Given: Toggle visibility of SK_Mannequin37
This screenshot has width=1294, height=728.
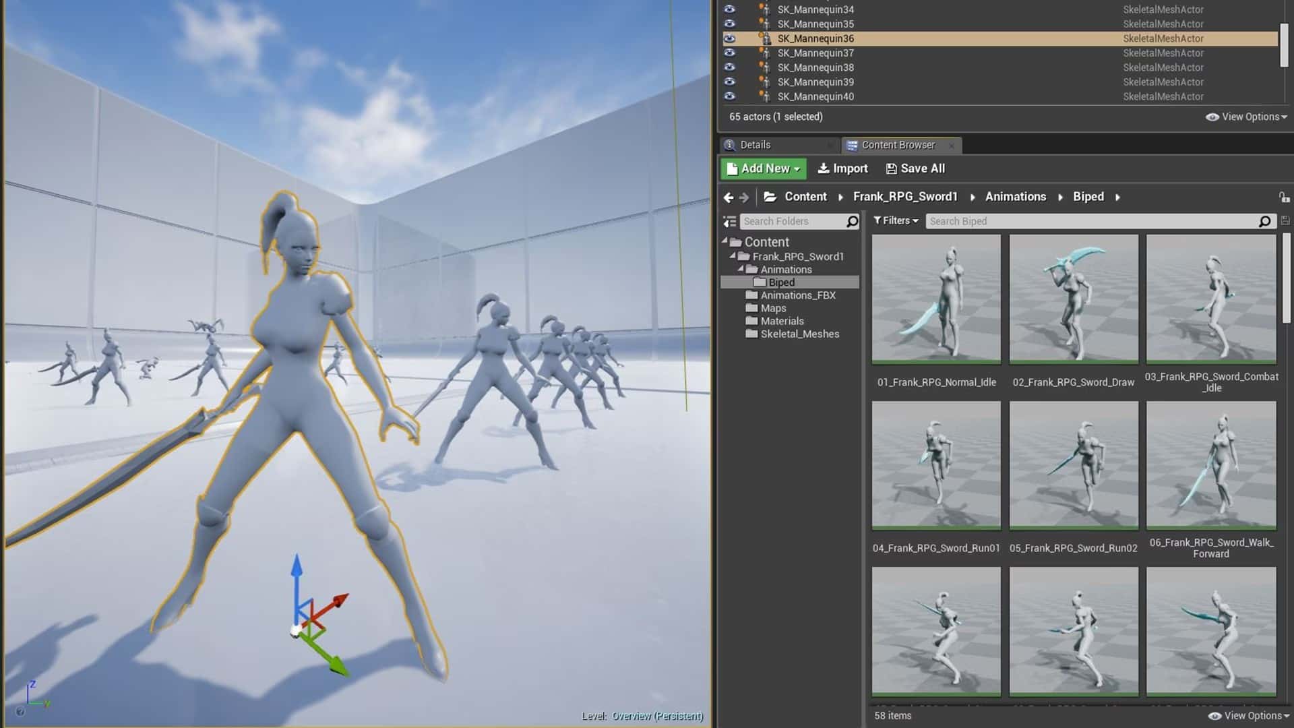Looking at the screenshot, I should click(729, 53).
